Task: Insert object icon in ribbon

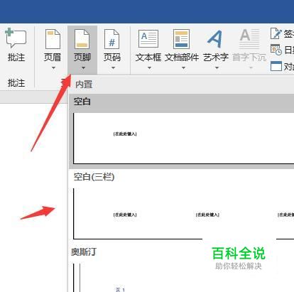Action: click(276, 66)
